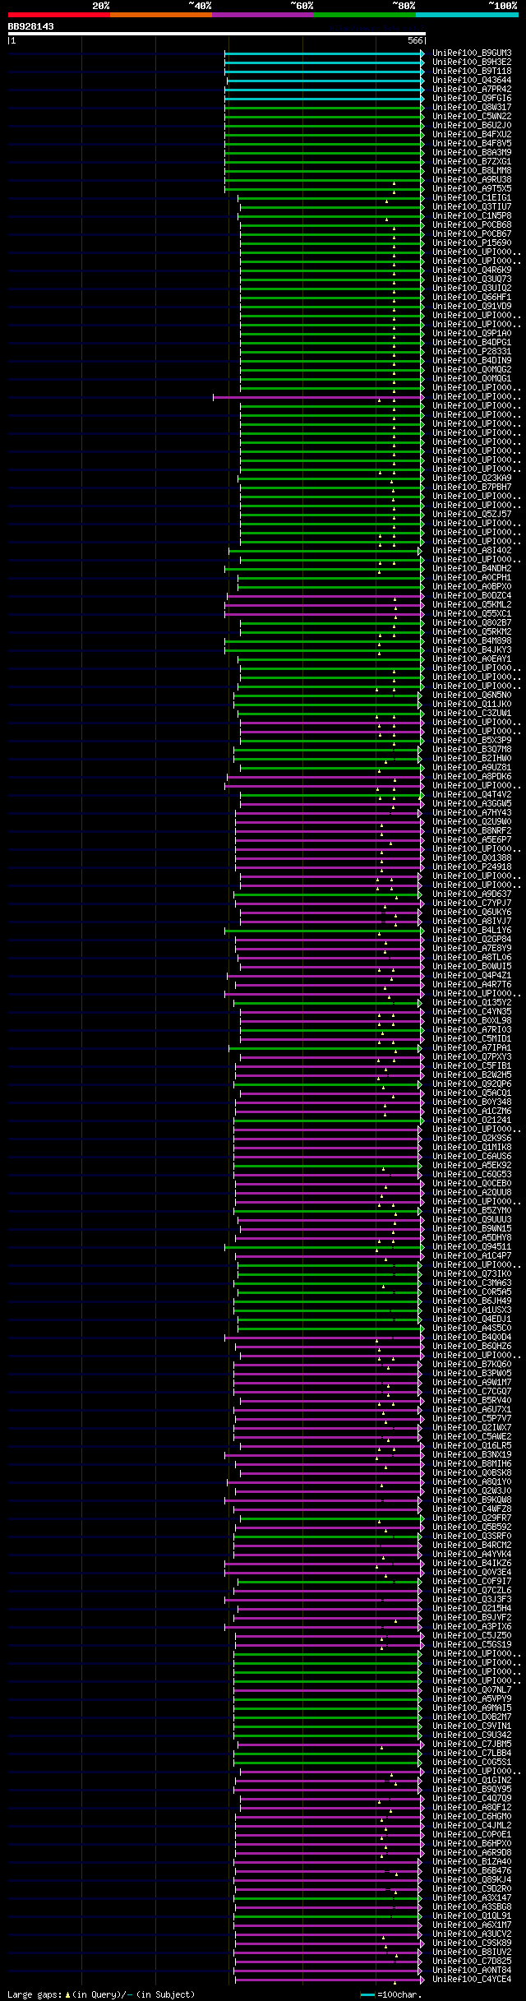Click the green ~80% legend segment
This screenshot has height=2001, width=526.
pyautogui.click(x=364, y=15)
